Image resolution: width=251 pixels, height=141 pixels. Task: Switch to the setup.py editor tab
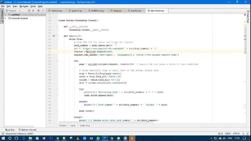click(117, 11)
